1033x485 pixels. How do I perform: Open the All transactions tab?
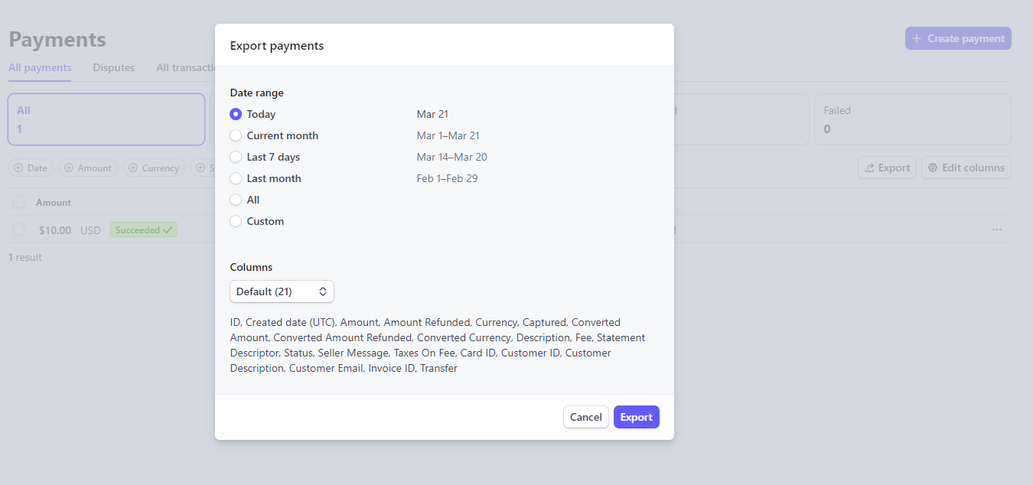pyautogui.click(x=186, y=67)
